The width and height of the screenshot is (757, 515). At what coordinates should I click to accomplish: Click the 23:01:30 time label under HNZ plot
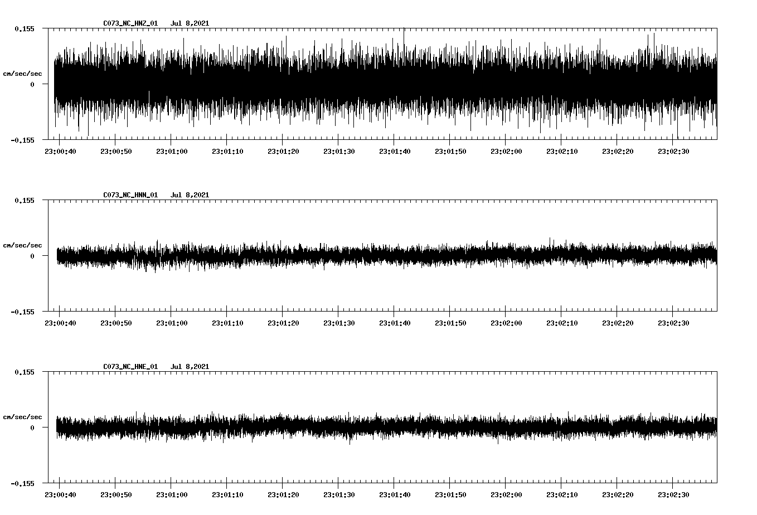(x=339, y=152)
